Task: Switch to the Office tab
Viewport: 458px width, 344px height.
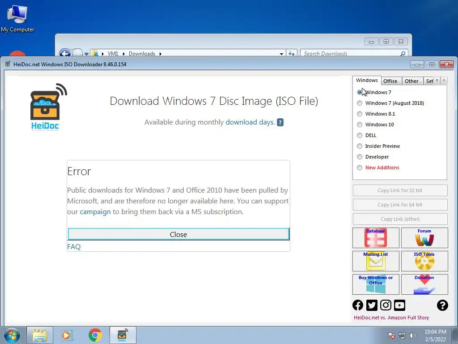Action: coord(390,81)
